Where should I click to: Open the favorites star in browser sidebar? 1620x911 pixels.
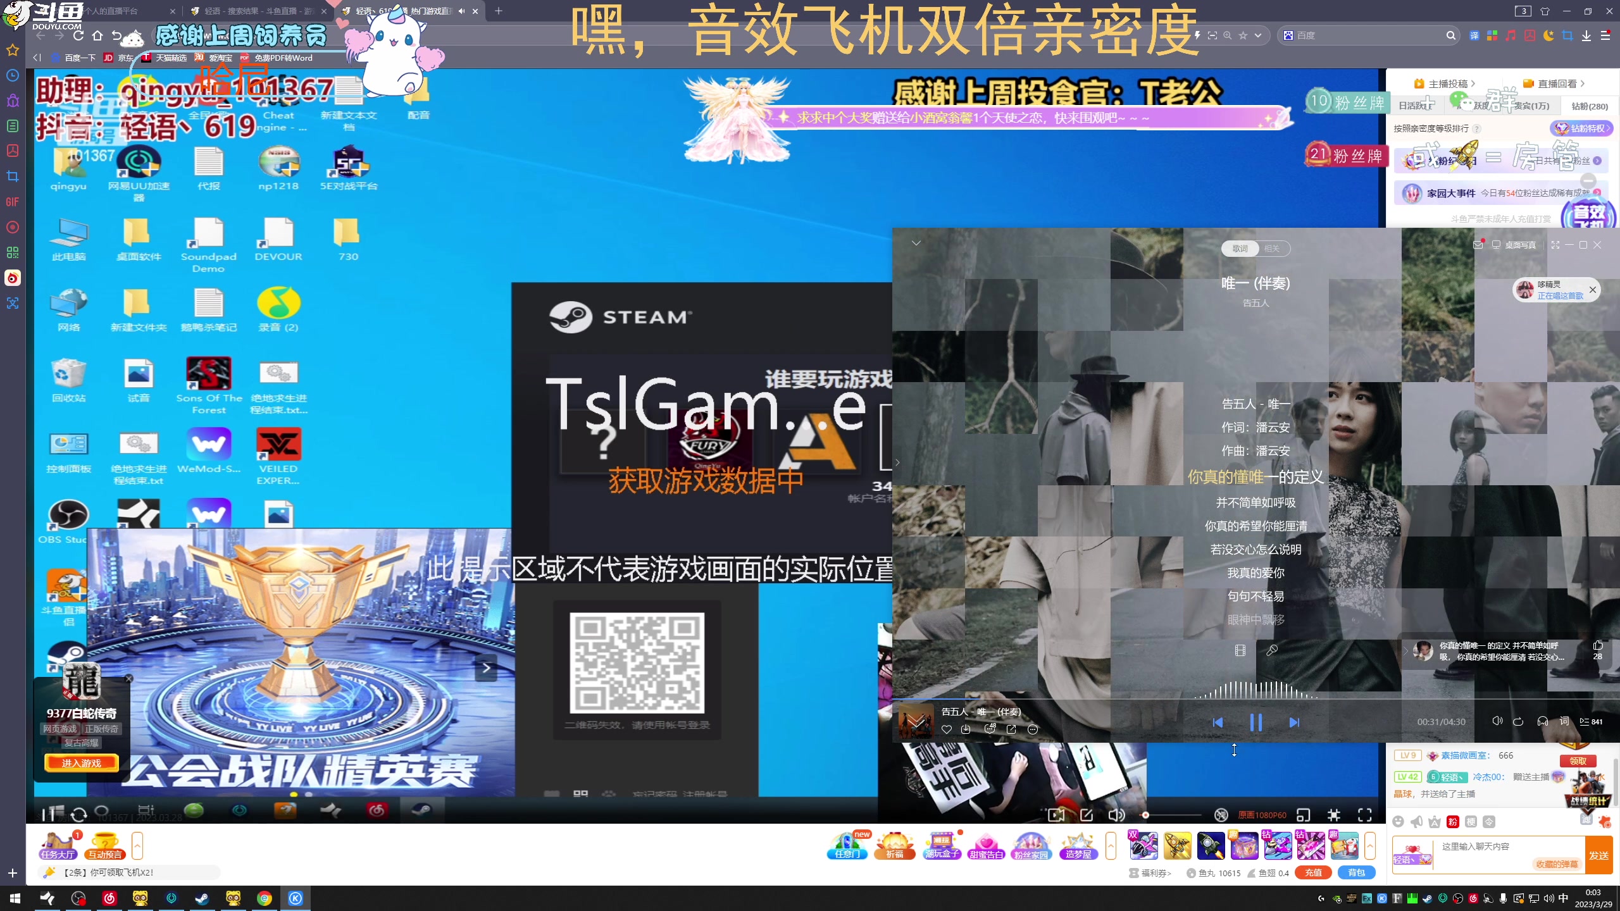tap(13, 50)
